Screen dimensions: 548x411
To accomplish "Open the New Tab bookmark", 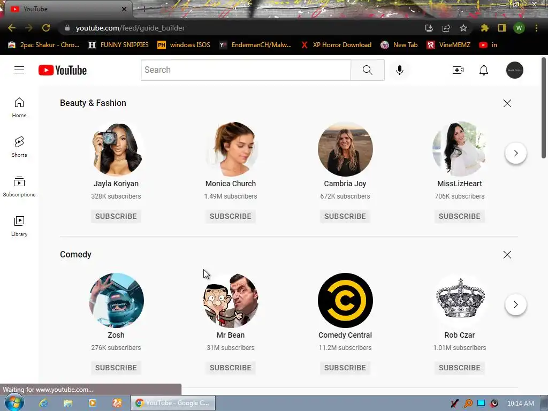I will [399, 45].
